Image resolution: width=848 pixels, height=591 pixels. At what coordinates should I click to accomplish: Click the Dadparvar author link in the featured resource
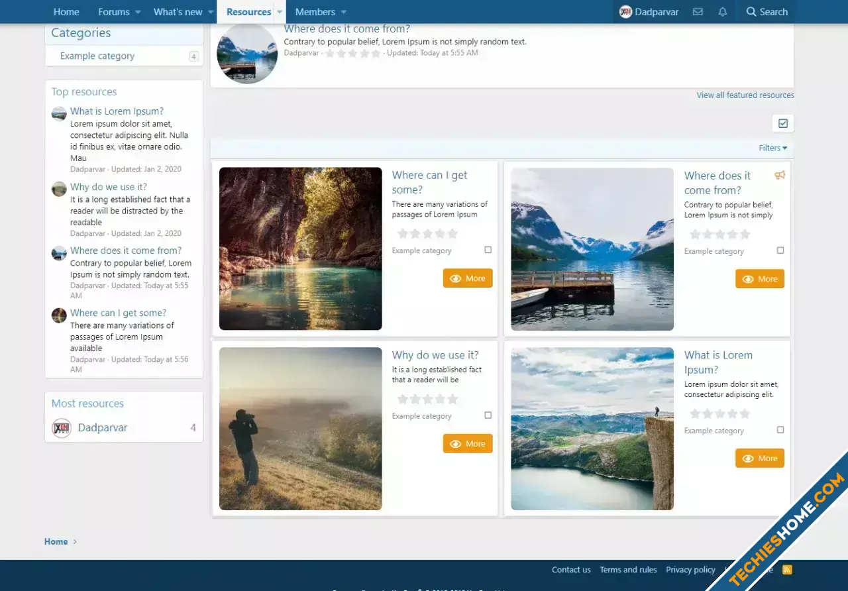301,53
